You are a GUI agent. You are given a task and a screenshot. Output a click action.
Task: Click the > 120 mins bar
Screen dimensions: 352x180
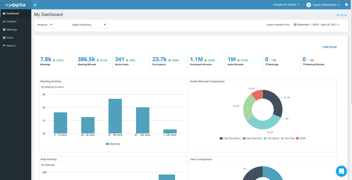click(170, 132)
